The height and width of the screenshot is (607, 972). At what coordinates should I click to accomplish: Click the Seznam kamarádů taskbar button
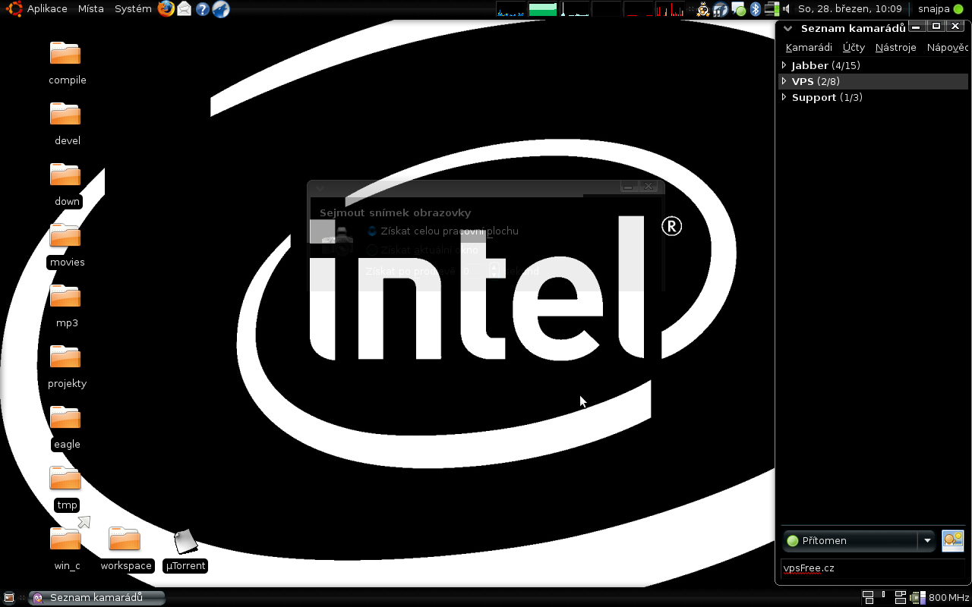coord(97,598)
